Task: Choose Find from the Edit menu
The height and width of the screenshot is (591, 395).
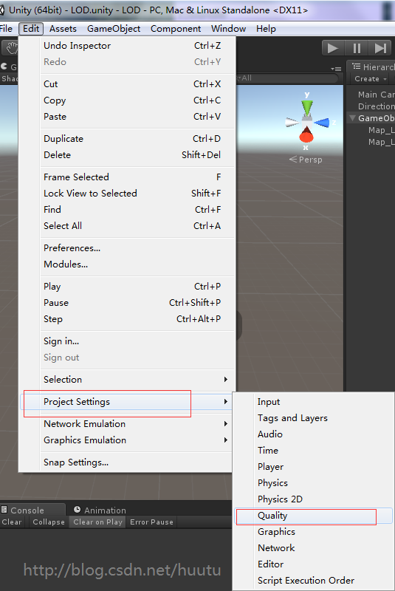Action: click(x=126, y=210)
